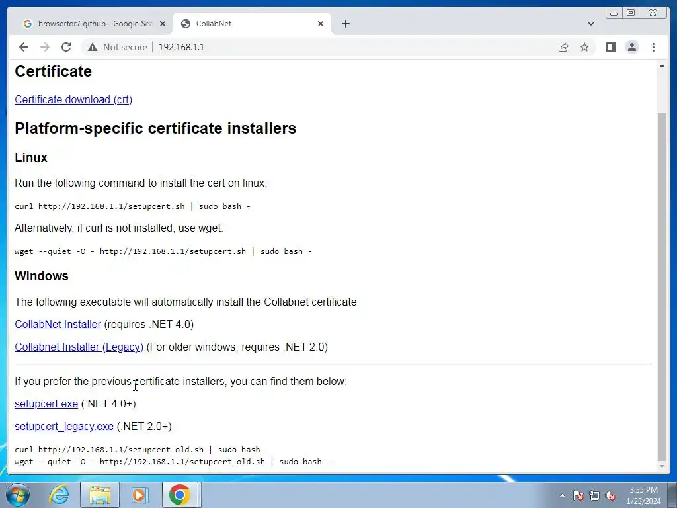Open the clock showing 3:35 PM
The image size is (677, 508).
coord(643,495)
